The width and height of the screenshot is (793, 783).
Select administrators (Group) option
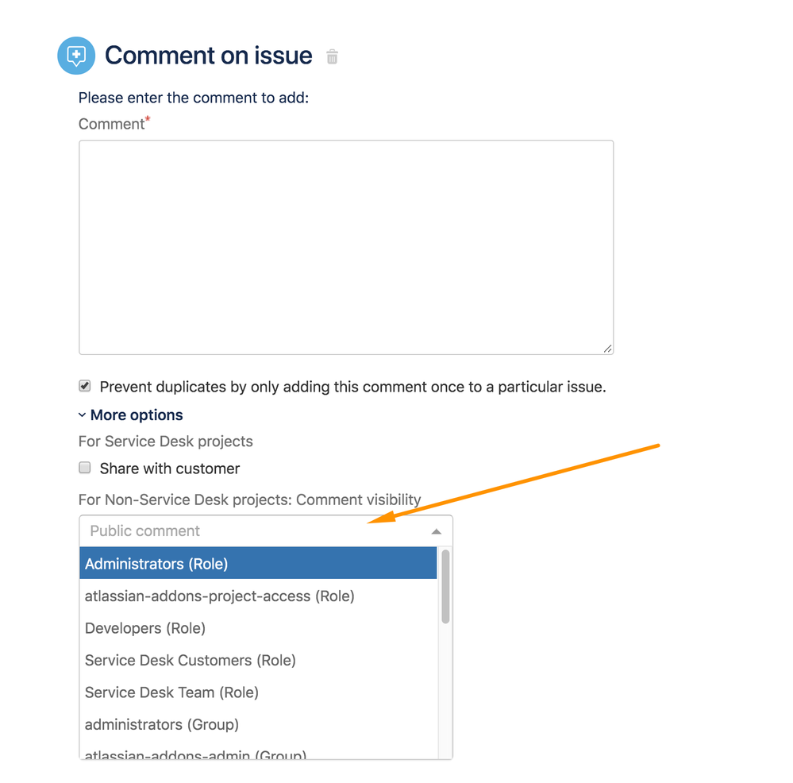coord(162,724)
